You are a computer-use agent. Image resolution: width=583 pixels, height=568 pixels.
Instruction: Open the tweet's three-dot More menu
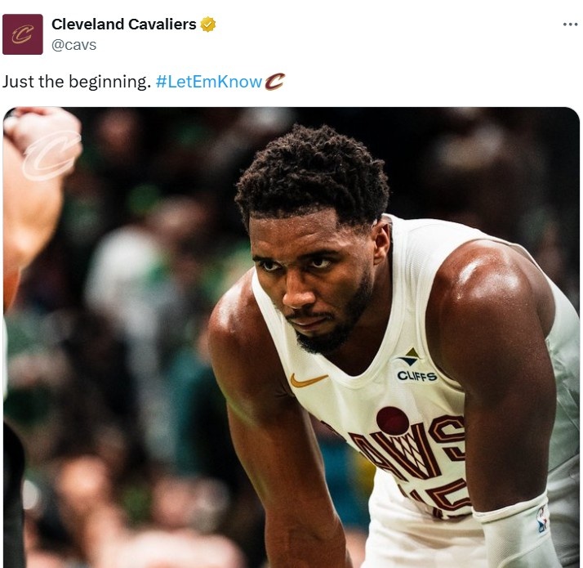pyautogui.click(x=570, y=25)
